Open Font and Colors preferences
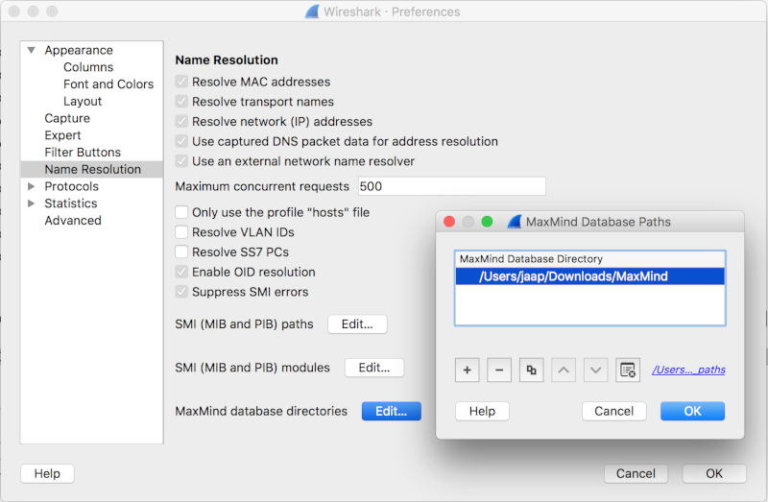 tap(108, 84)
